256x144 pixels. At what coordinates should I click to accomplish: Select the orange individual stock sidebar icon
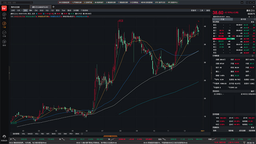point(4,24)
